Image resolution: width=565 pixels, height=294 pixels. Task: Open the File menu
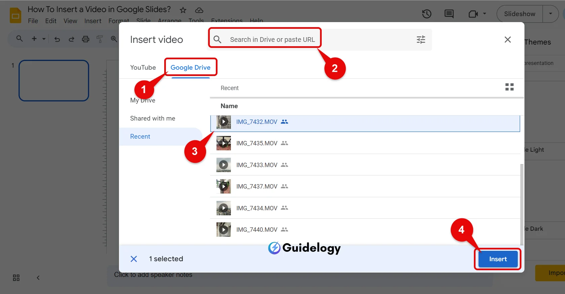coord(33,21)
